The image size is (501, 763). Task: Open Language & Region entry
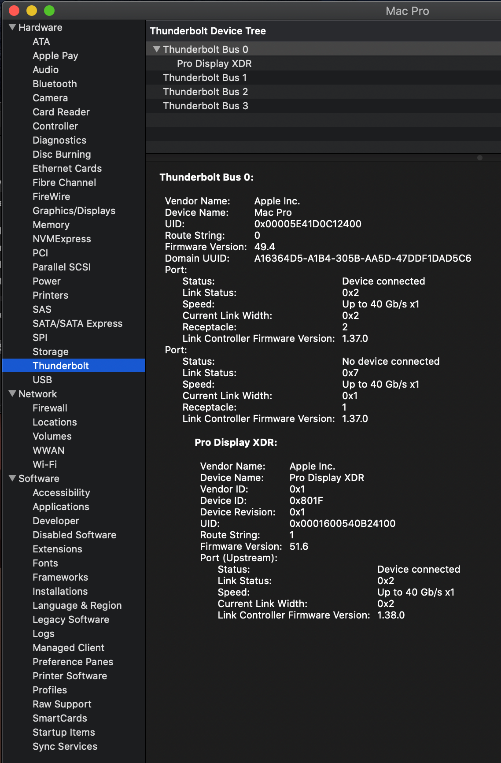pyautogui.click(x=77, y=605)
